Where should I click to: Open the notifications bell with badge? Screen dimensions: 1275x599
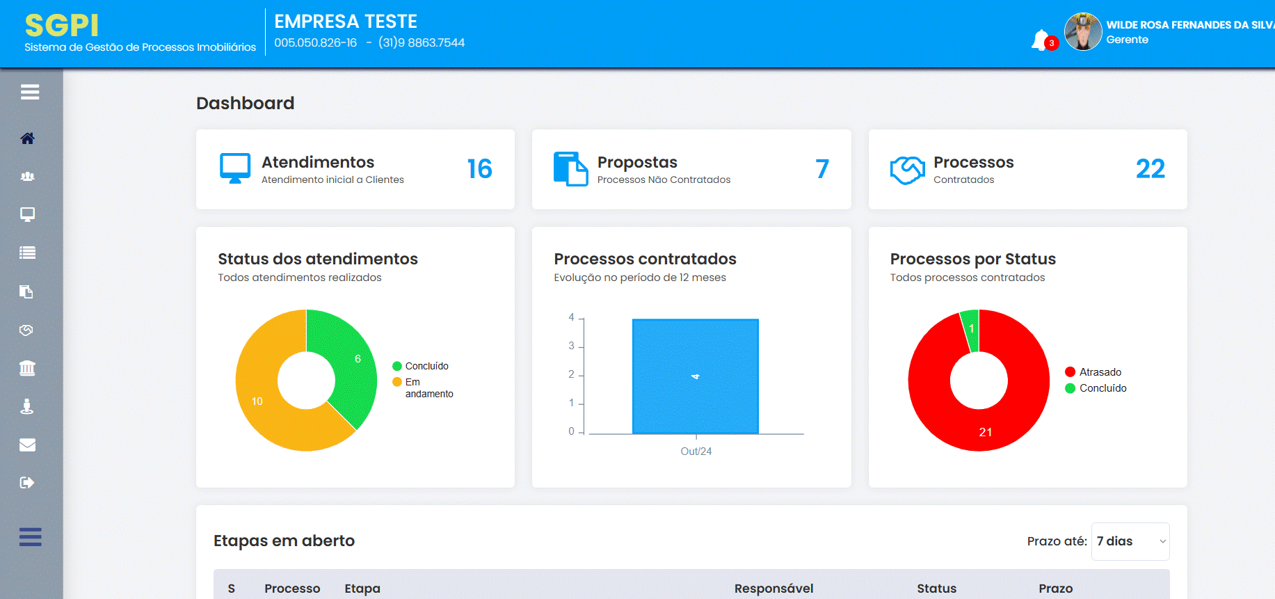click(x=1041, y=40)
